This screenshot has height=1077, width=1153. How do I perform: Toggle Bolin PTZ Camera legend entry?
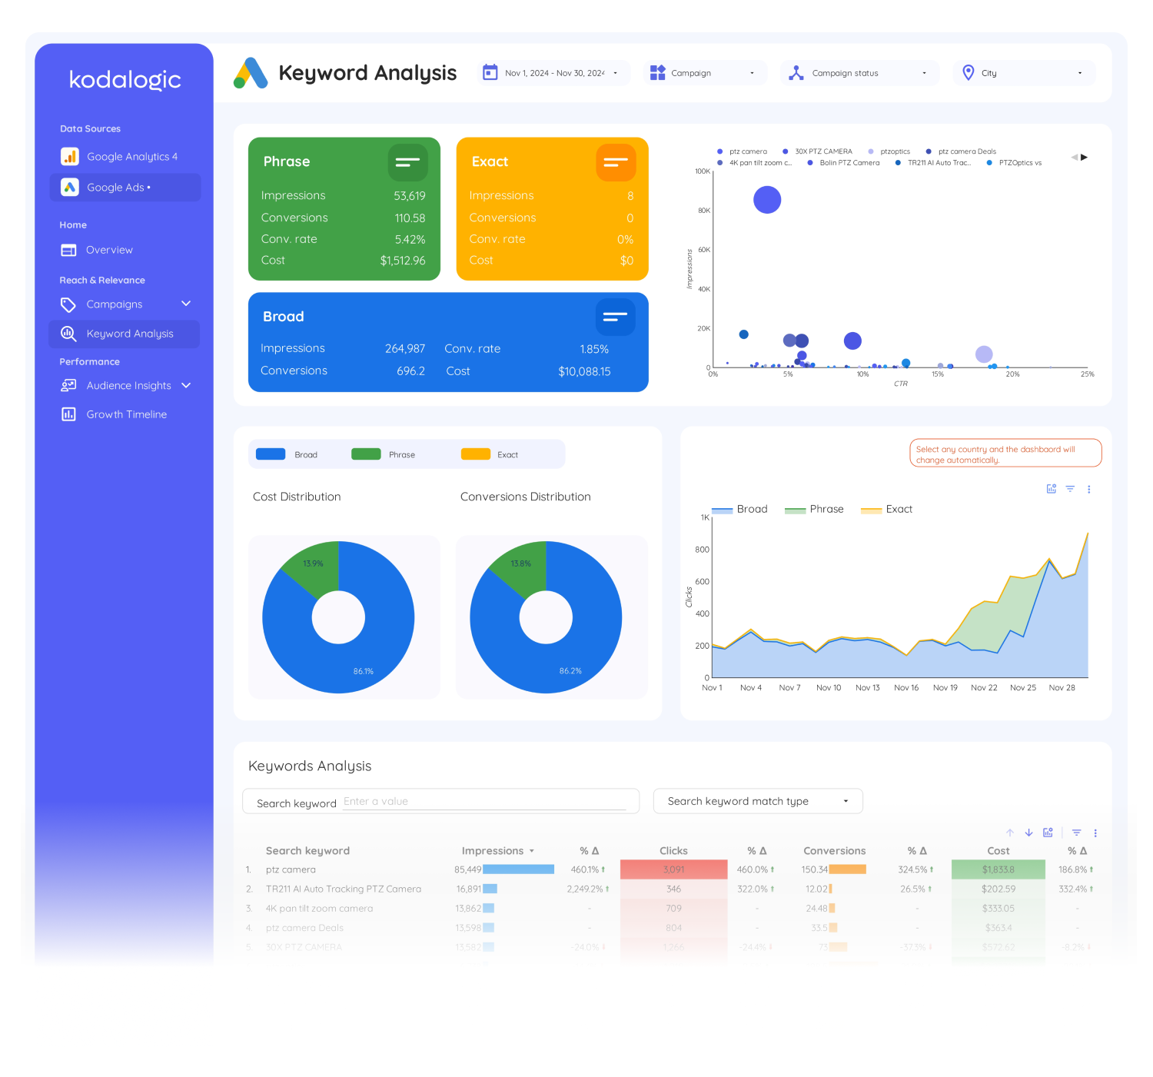pos(843,163)
